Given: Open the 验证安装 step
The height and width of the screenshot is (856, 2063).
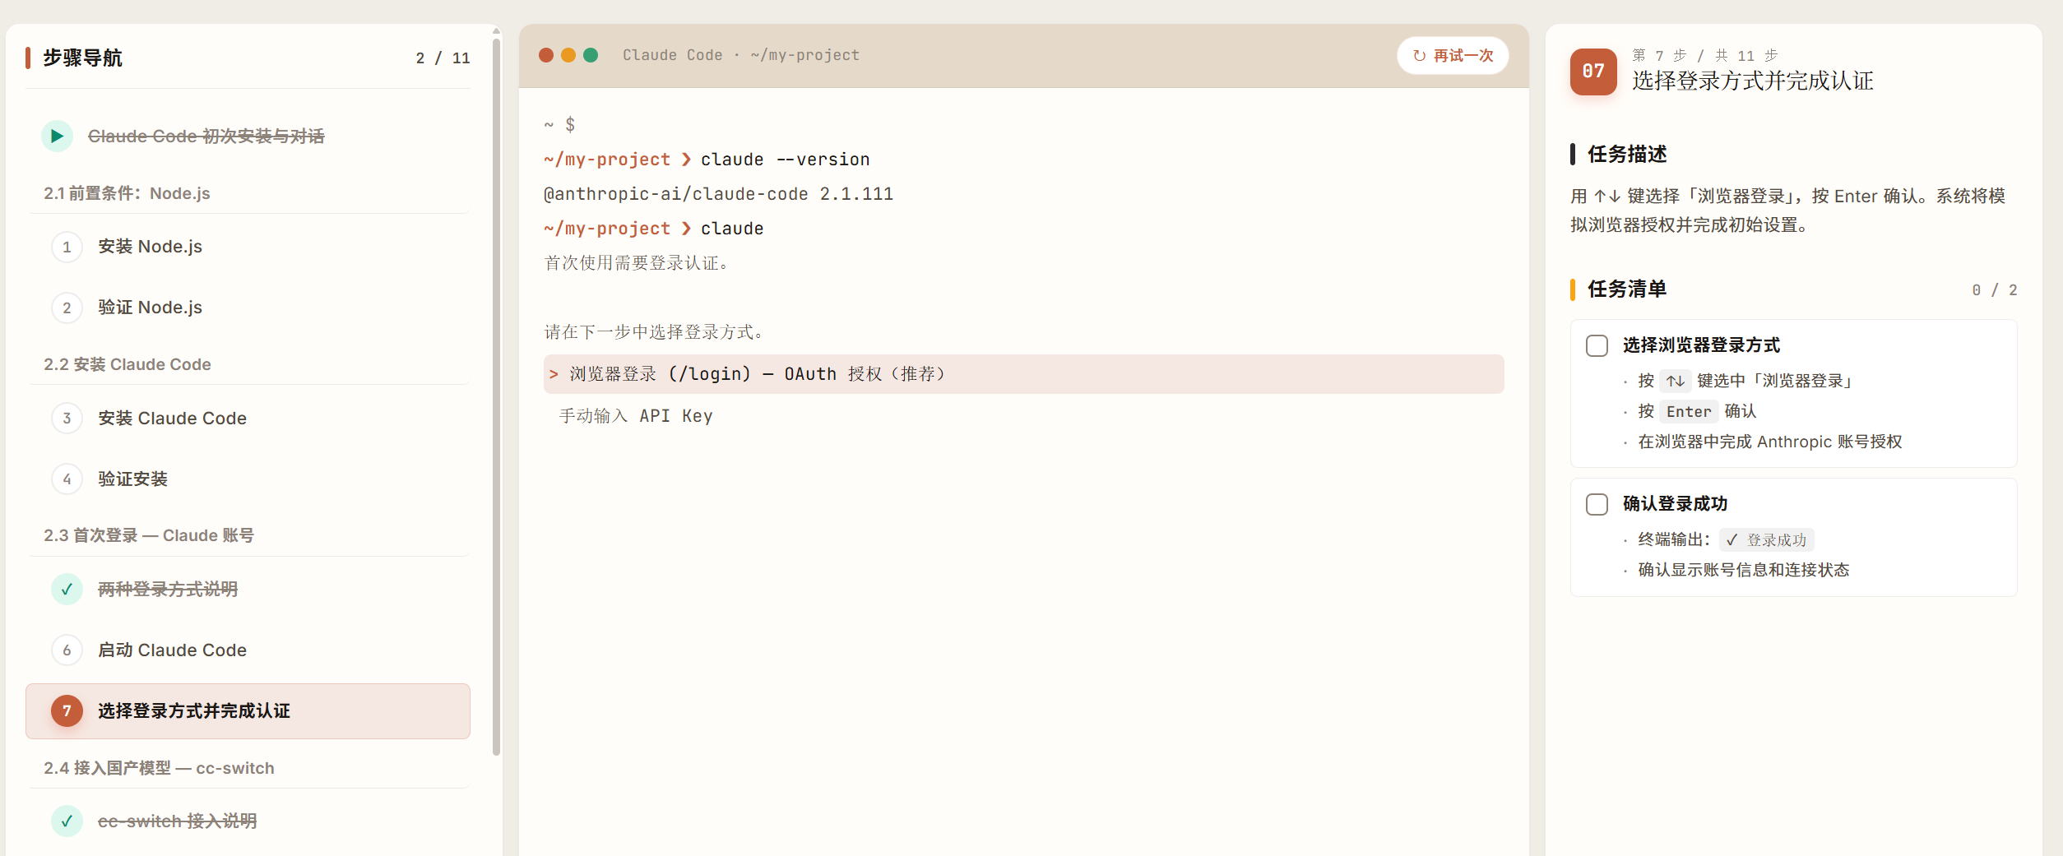Looking at the screenshot, I should coord(248,479).
